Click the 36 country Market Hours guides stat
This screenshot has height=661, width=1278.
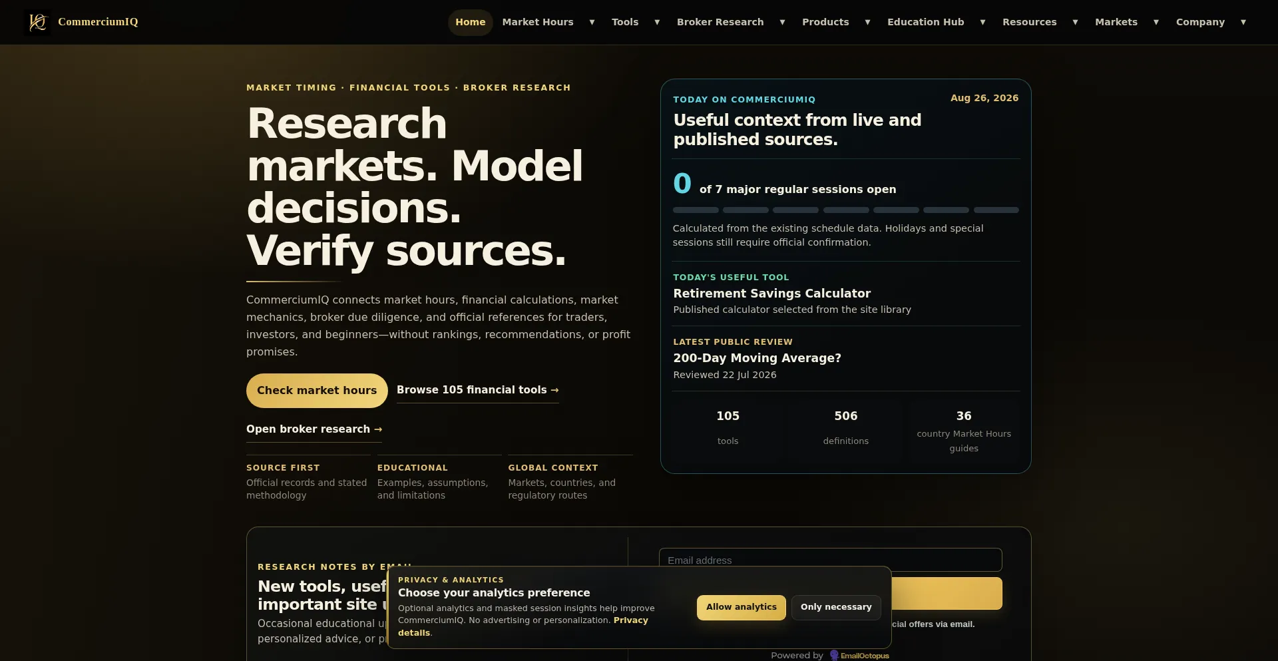pos(964,431)
